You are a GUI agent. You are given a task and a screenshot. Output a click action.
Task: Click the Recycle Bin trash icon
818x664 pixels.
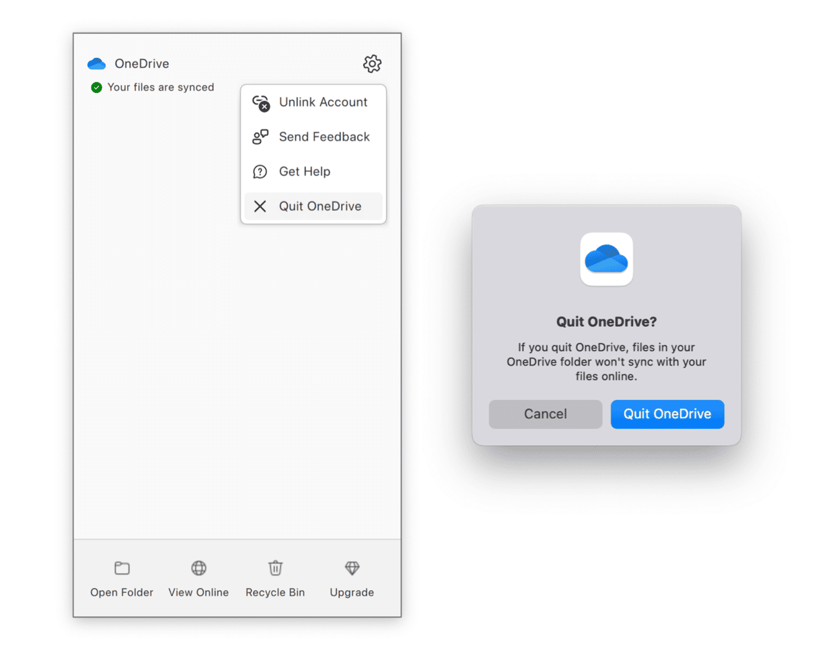coord(275,568)
